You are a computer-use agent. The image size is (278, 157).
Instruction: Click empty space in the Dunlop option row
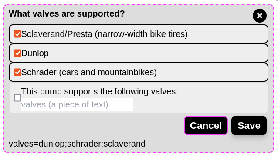[158, 53]
